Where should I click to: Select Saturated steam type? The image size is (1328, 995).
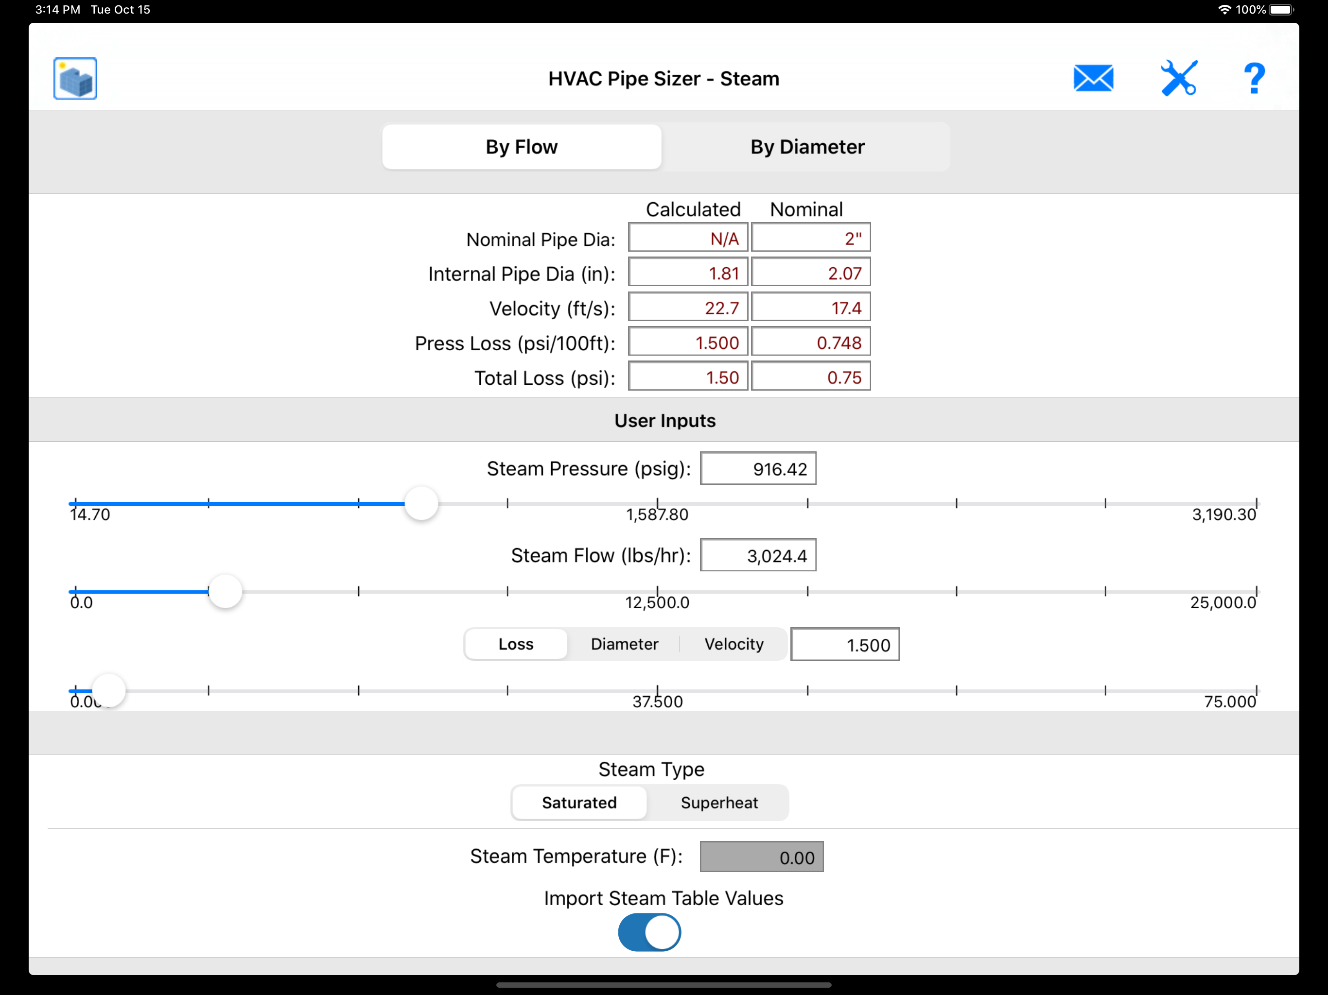[x=579, y=802]
